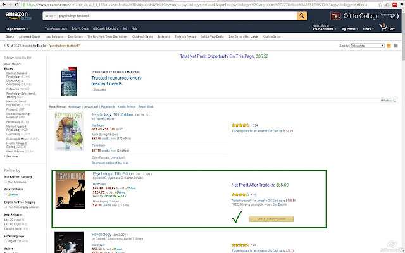
Task: Reload the page with the refresh icon
Action: pyautogui.click(x=17, y=4)
